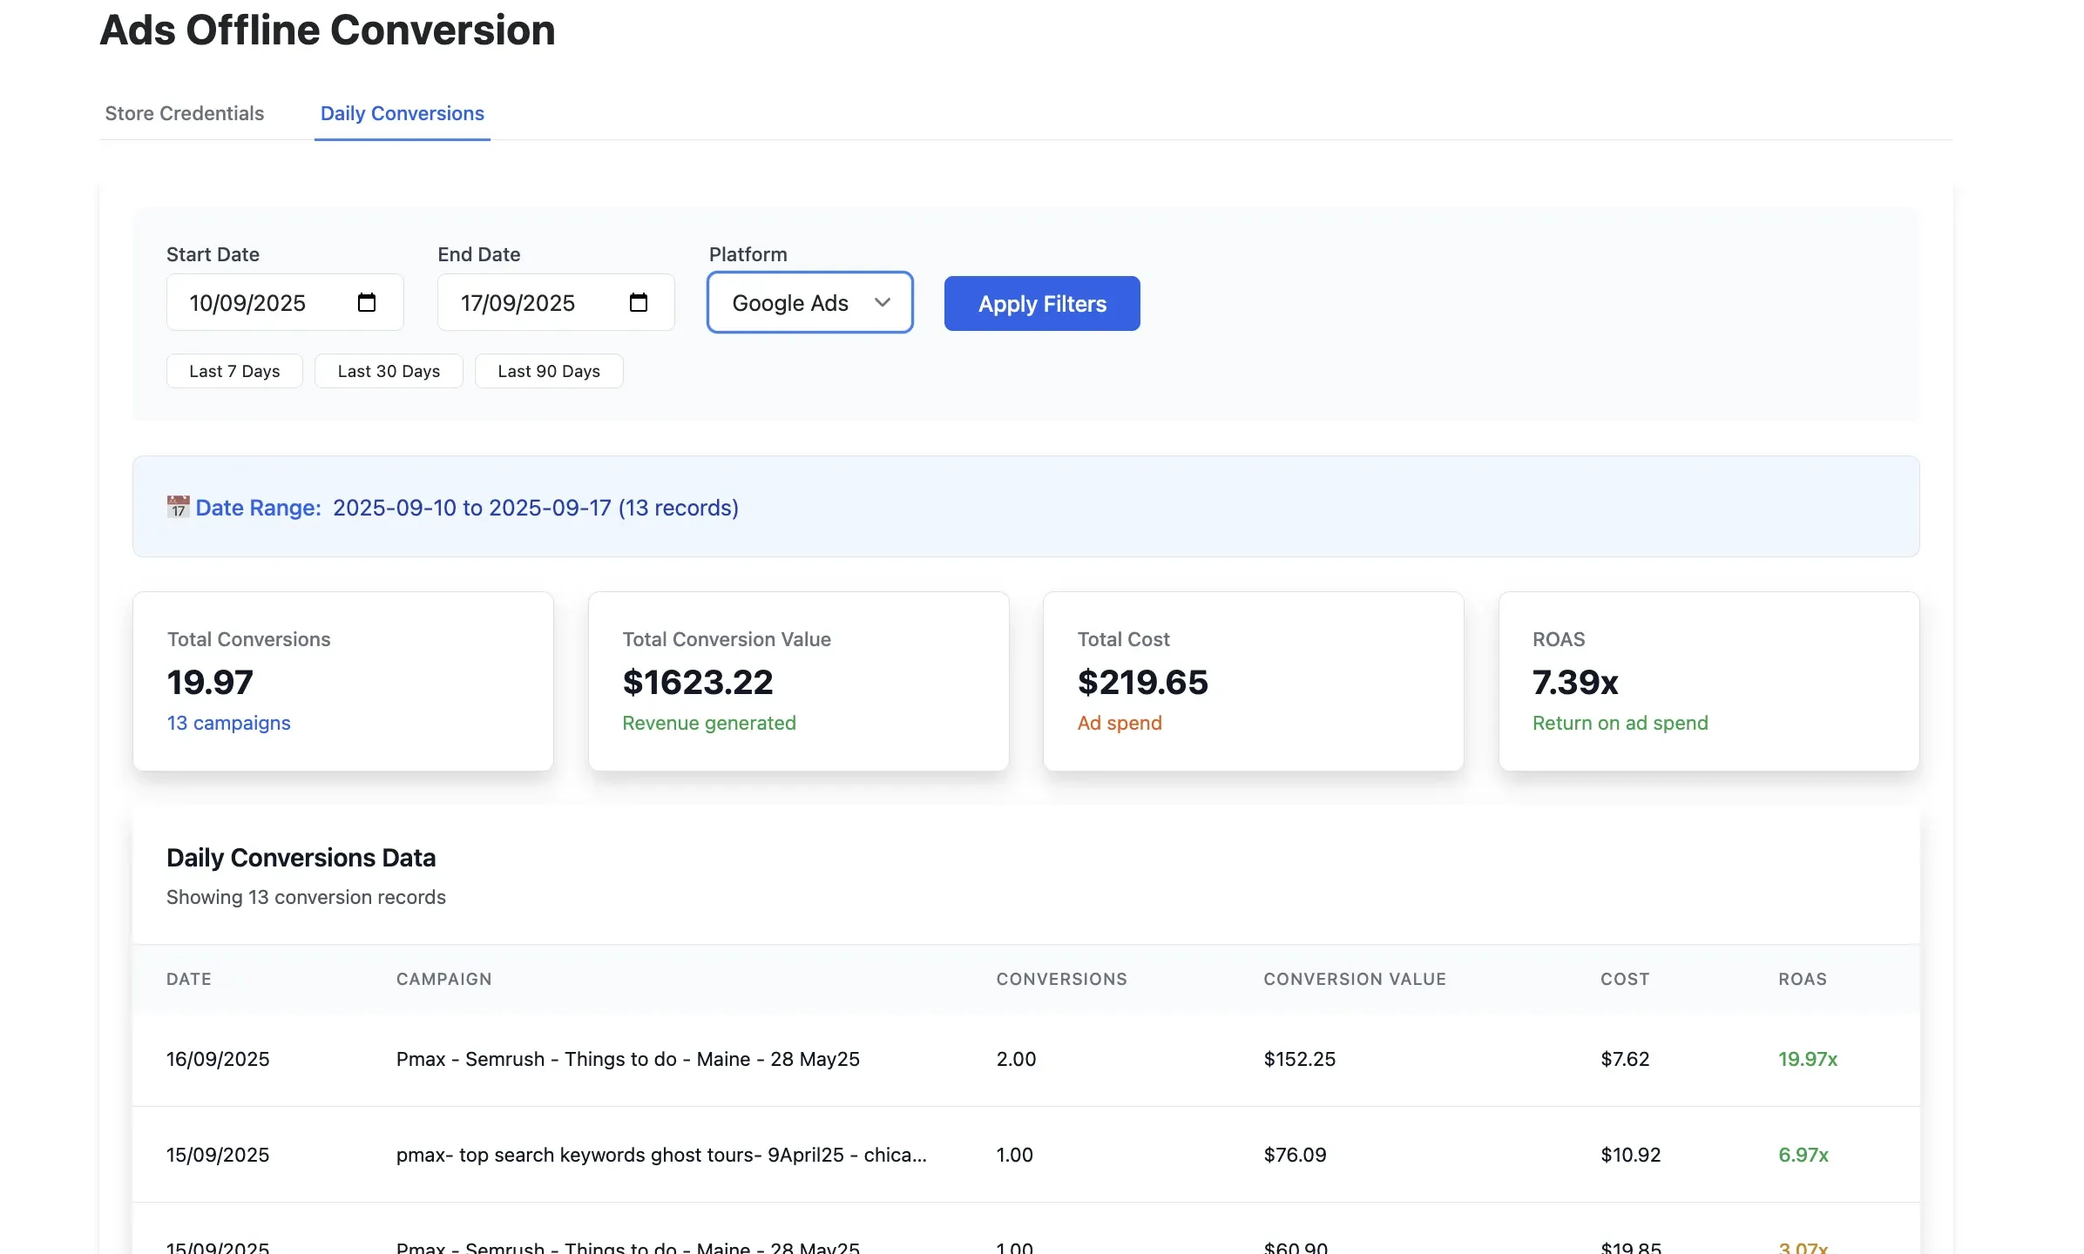Click the ROAS summary value 7.39x
Viewport: 2084px width, 1254px height.
pos(1575,682)
